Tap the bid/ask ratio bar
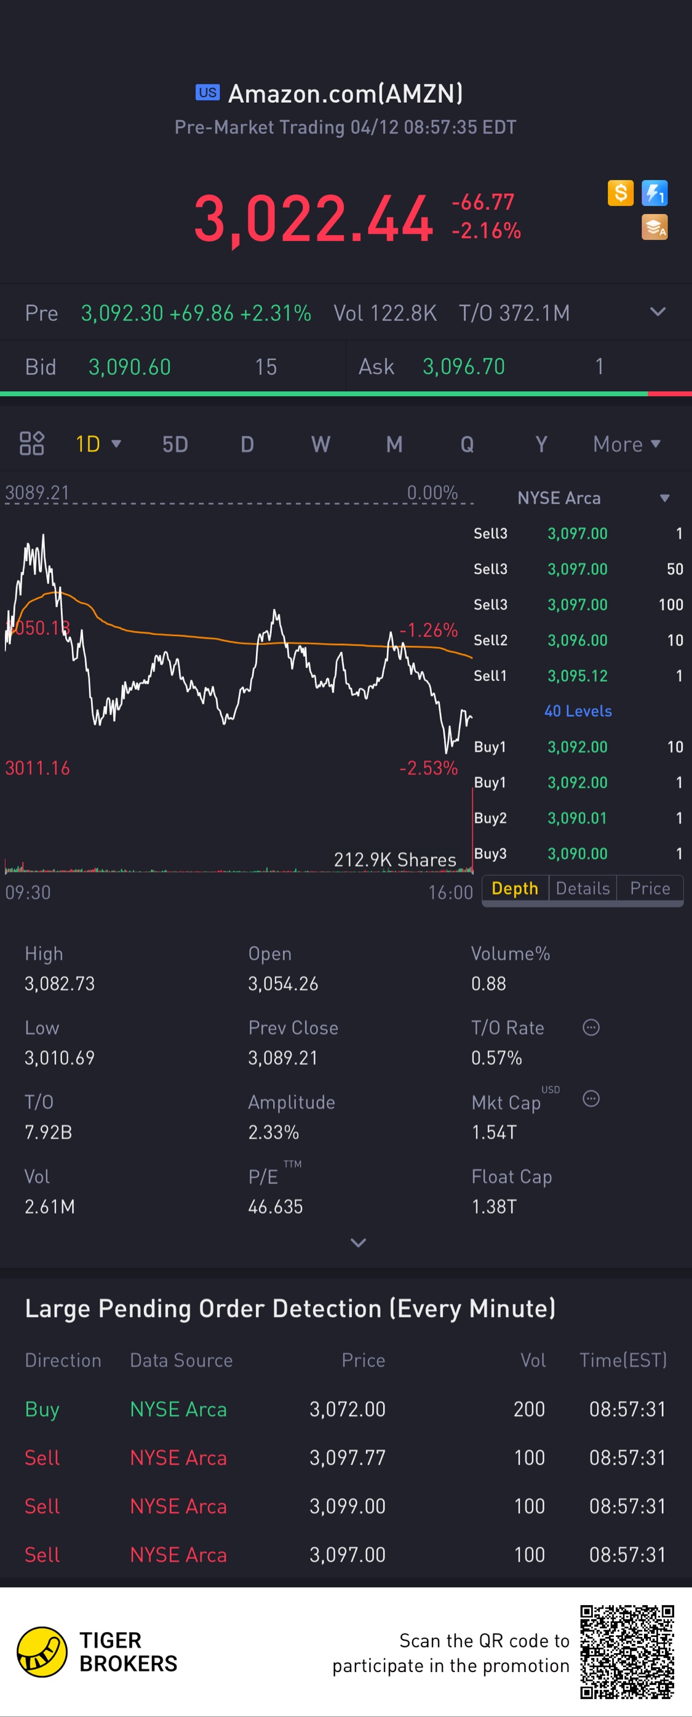692x1717 pixels. coord(346,394)
